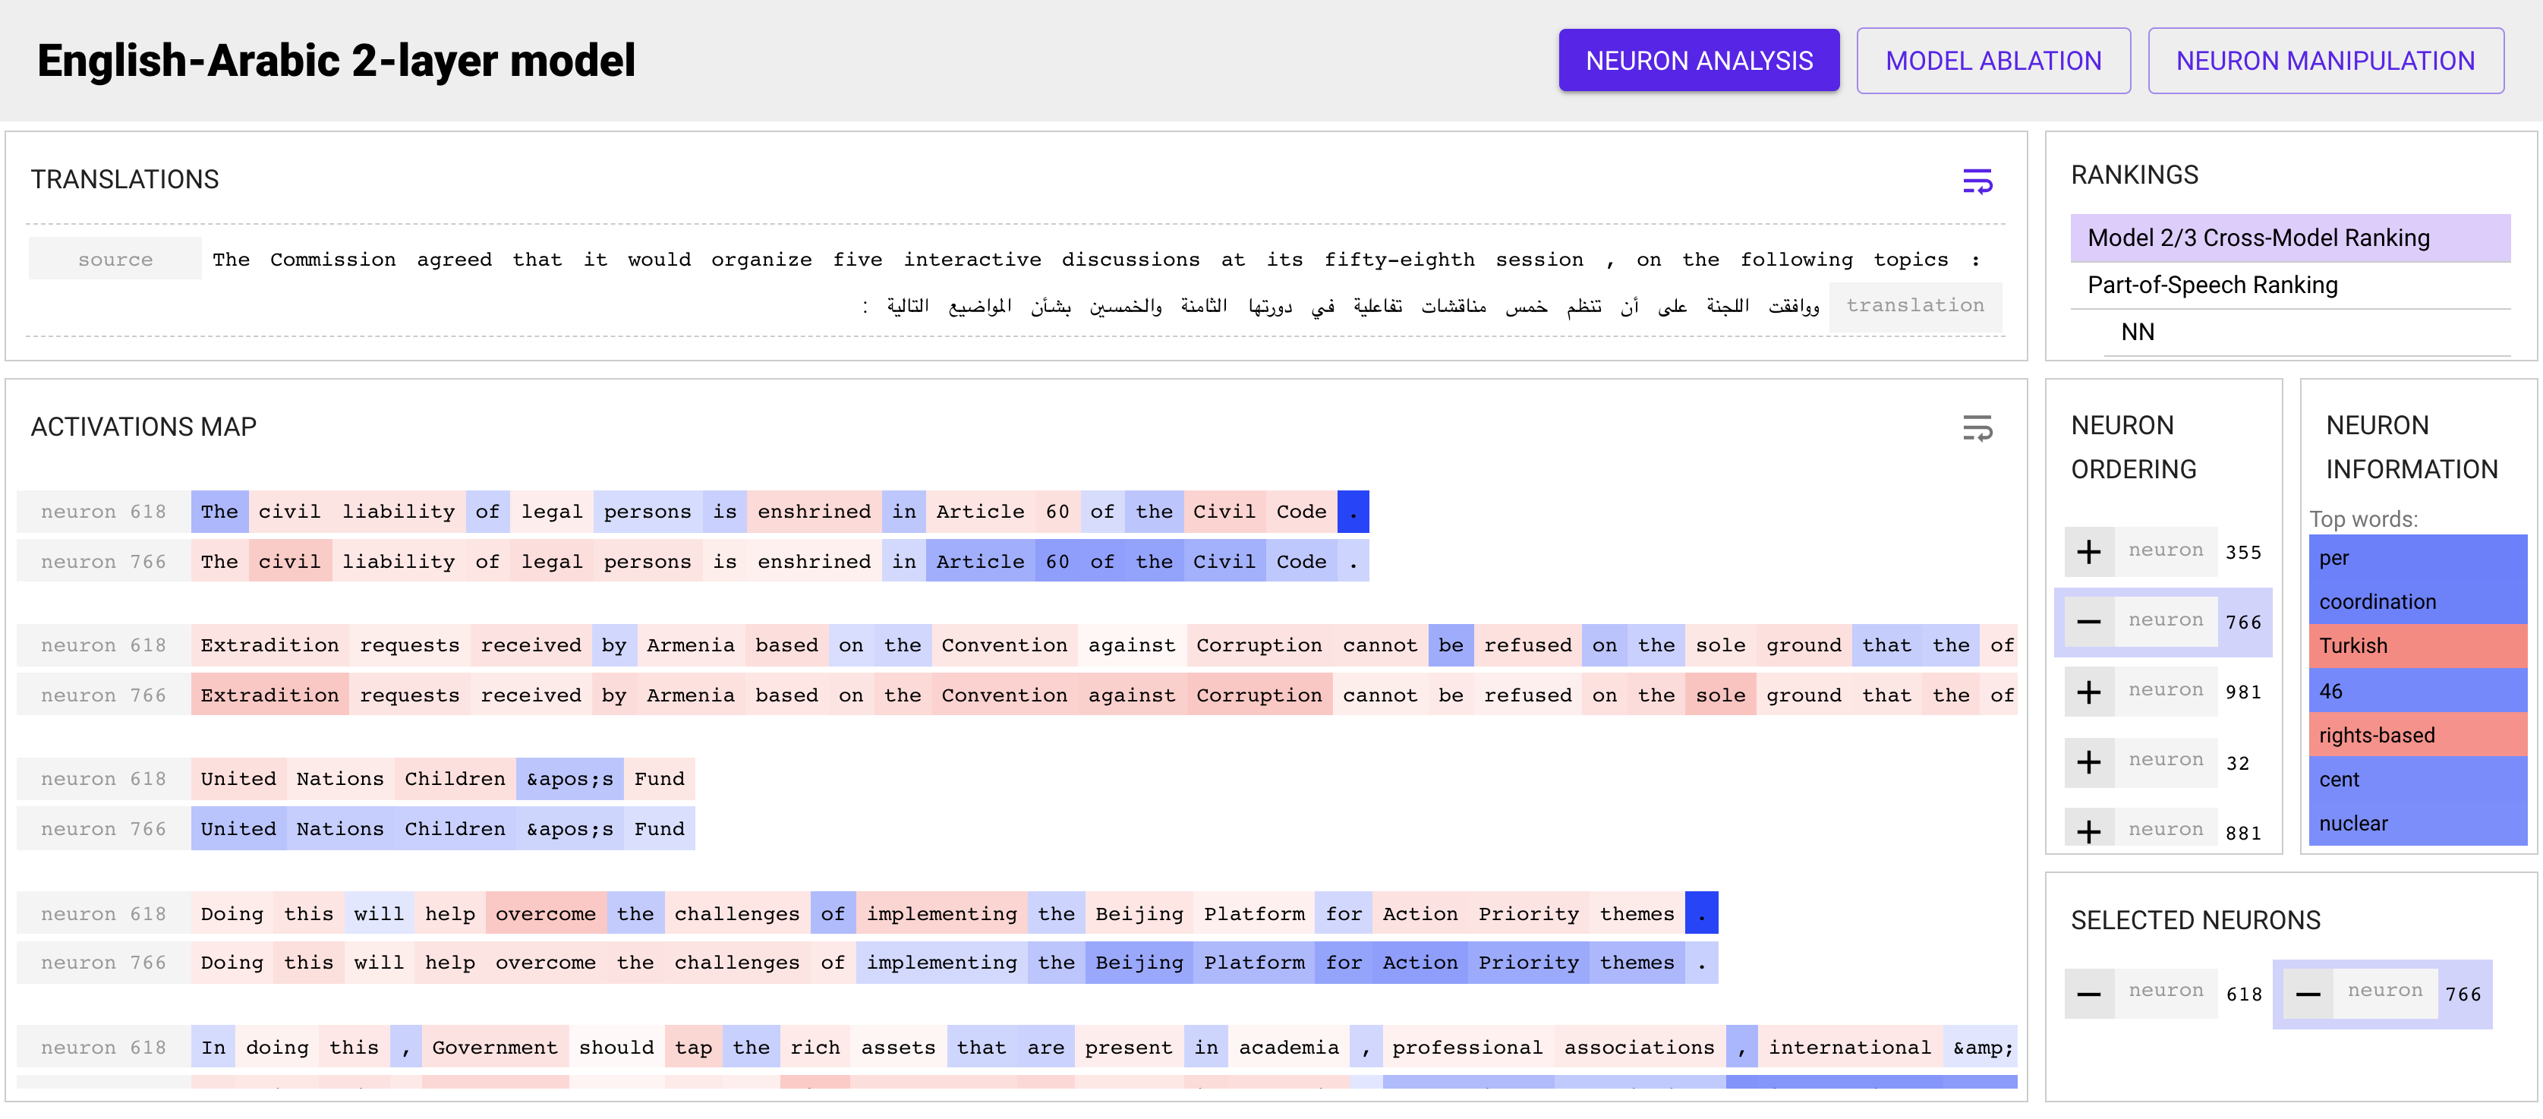Select the Part-of-Speech Ranking option
Image resolution: width=2543 pixels, height=1119 pixels.
point(2212,285)
